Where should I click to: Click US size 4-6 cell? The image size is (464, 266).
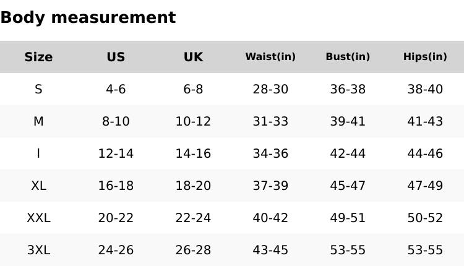(116, 89)
